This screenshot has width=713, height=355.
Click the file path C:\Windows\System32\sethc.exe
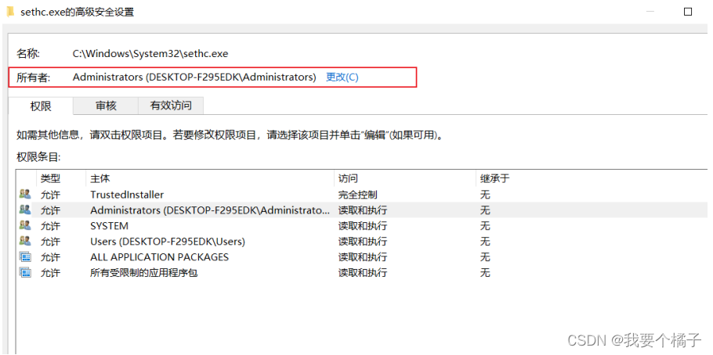pyautogui.click(x=150, y=54)
